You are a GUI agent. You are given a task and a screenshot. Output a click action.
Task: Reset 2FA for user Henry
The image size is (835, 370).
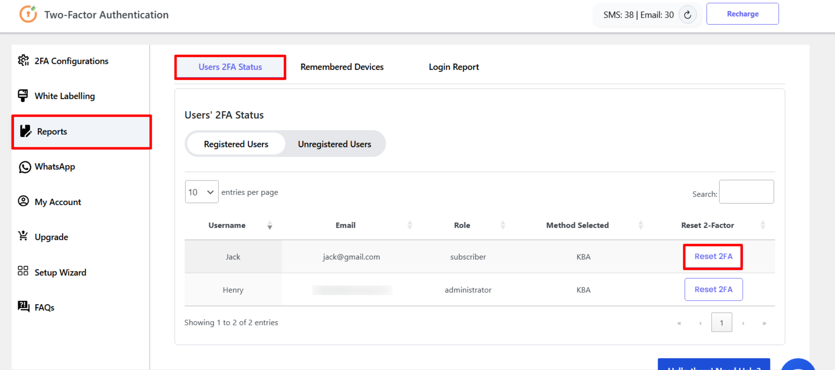point(713,289)
